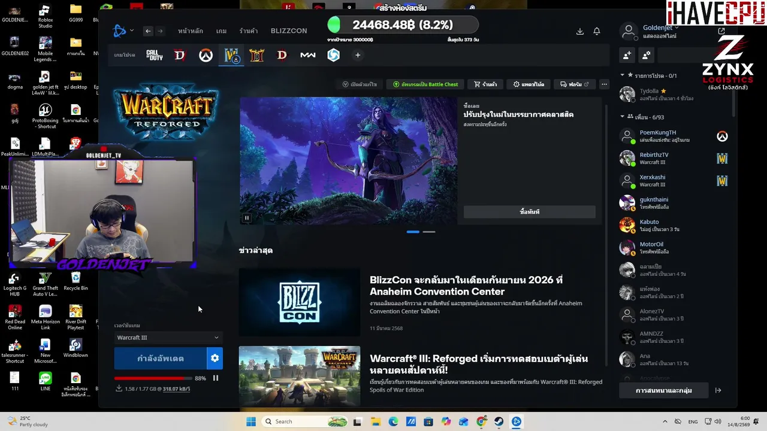Click the Warcraft icon next to Xerxkashi
This screenshot has height=431, width=767.
[722, 181]
